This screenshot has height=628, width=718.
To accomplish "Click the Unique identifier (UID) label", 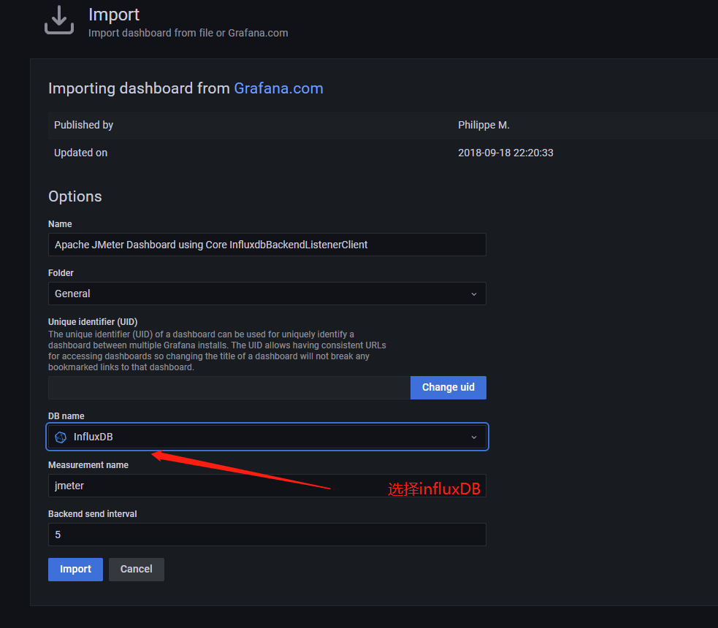I will (93, 322).
